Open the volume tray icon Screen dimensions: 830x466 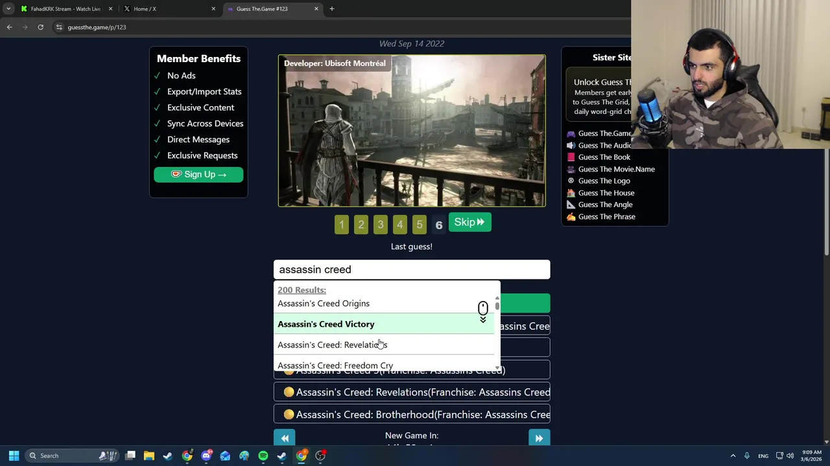pos(790,456)
